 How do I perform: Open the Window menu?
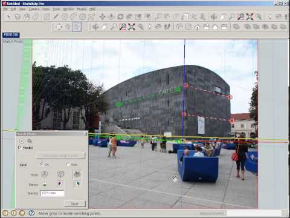pos(68,9)
